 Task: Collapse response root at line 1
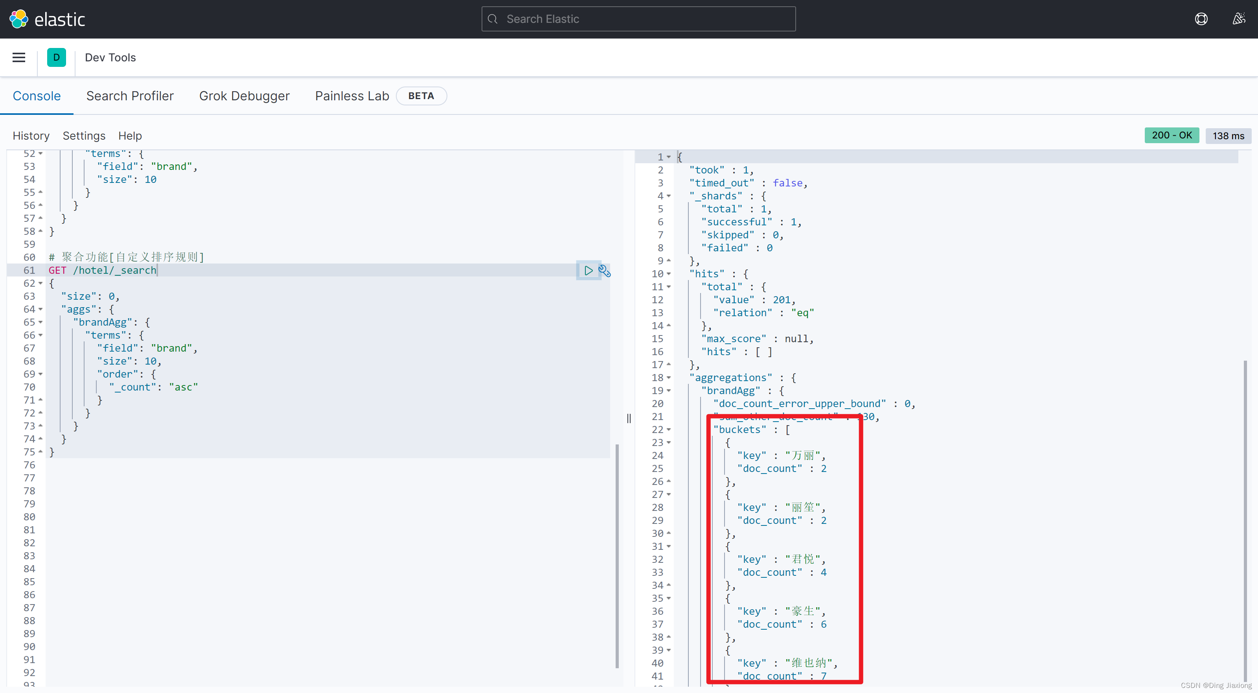tap(669, 157)
